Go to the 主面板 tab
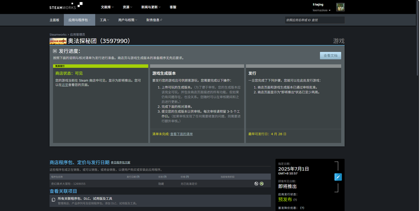This screenshot has width=420, height=211. coord(55,20)
